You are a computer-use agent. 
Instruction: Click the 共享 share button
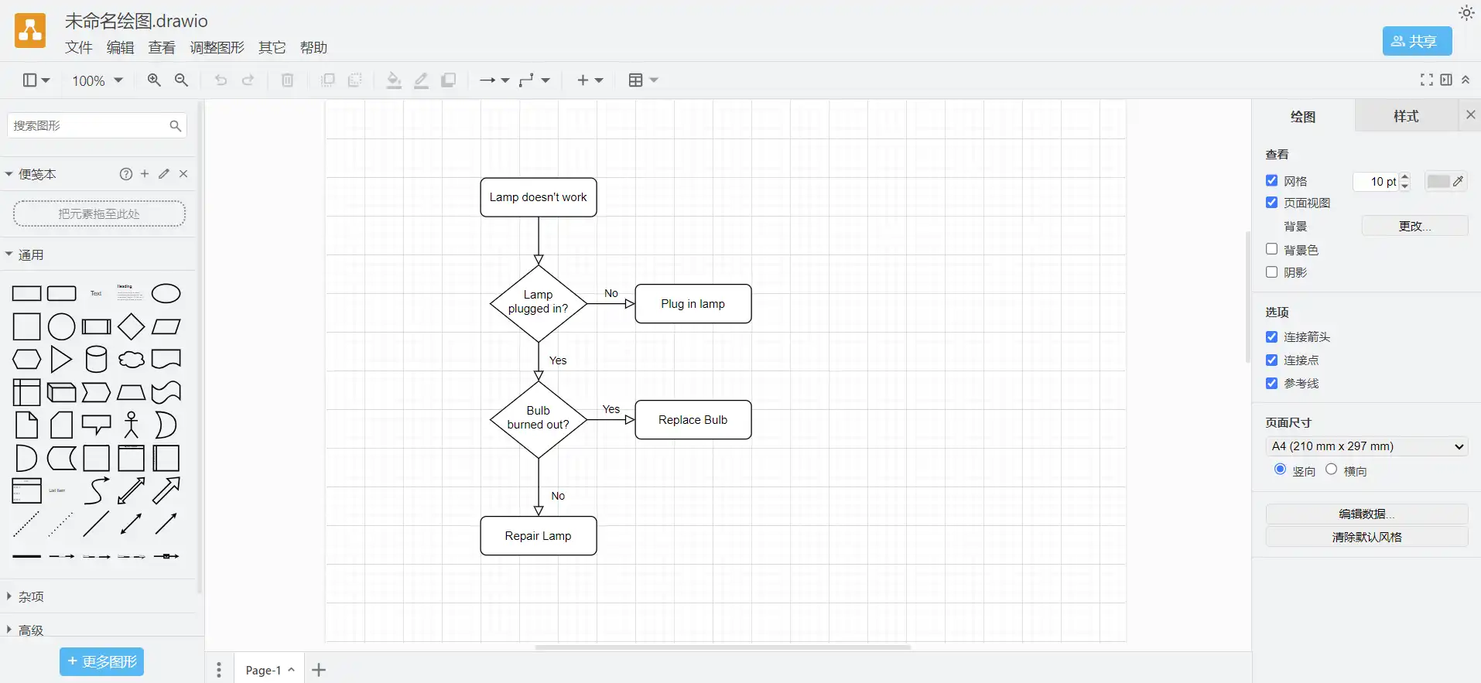pyautogui.click(x=1416, y=41)
